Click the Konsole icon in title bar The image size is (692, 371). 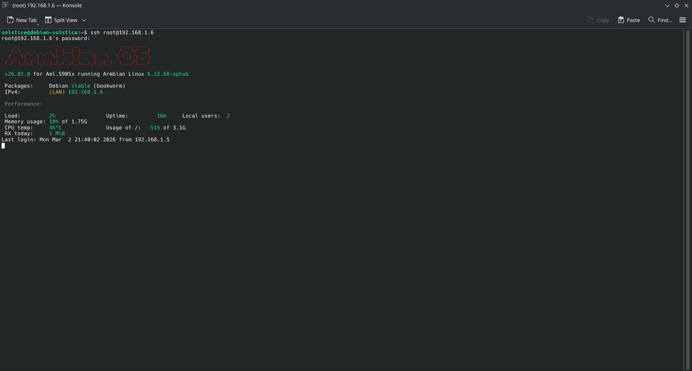pos(5,5)
